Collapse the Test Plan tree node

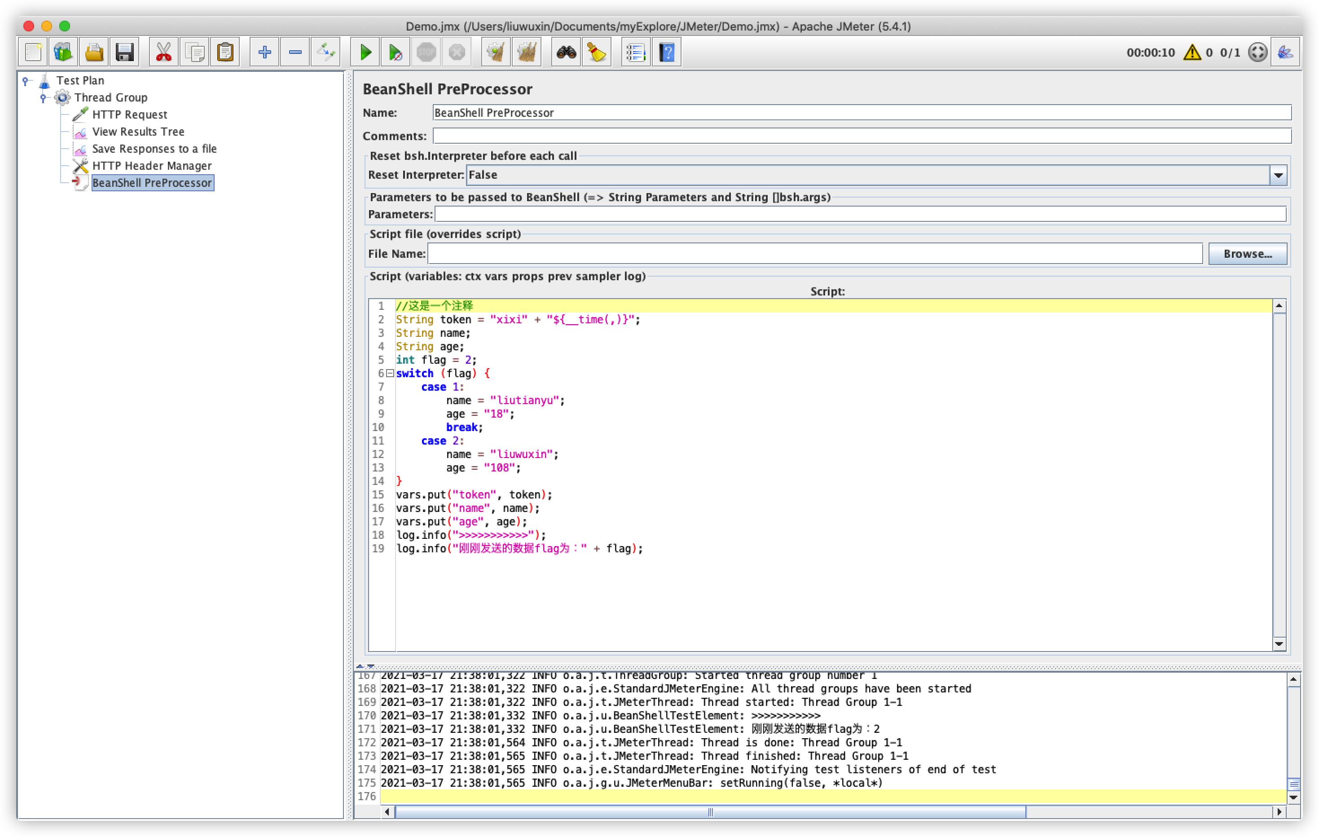(x=25, y=81)
